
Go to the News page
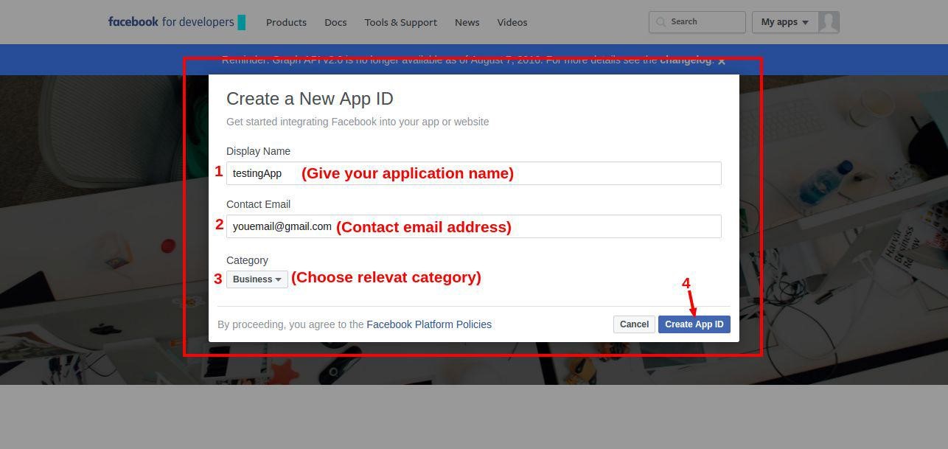pos(467,22)
